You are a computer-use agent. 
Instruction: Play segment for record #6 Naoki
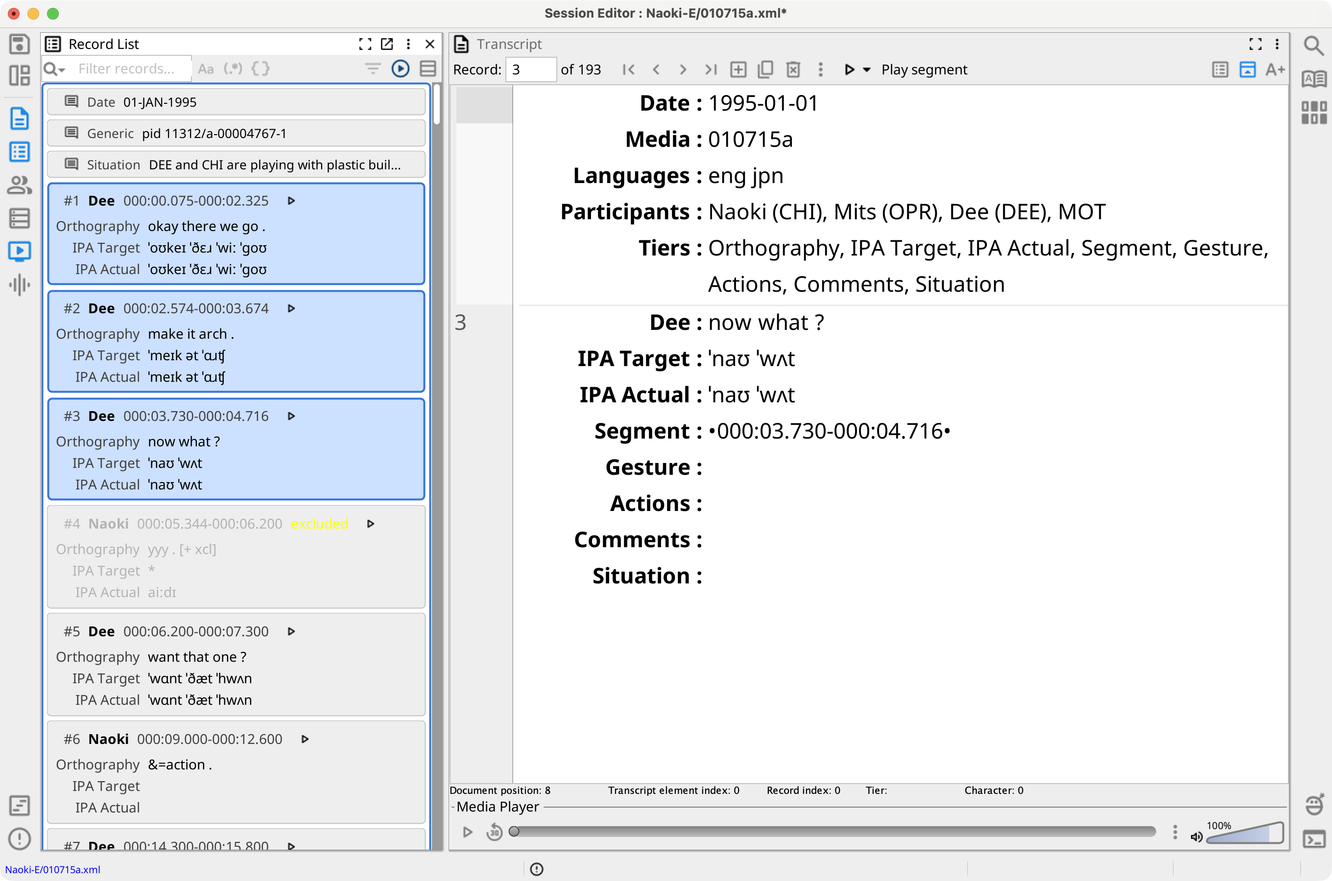pyautogui.click(x=305, y=739)
